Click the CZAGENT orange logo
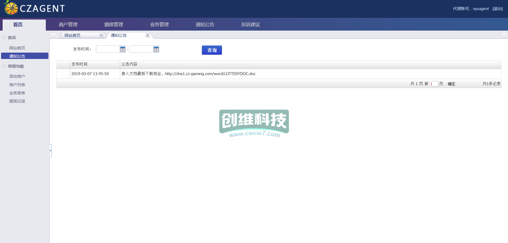 (11, 8)
